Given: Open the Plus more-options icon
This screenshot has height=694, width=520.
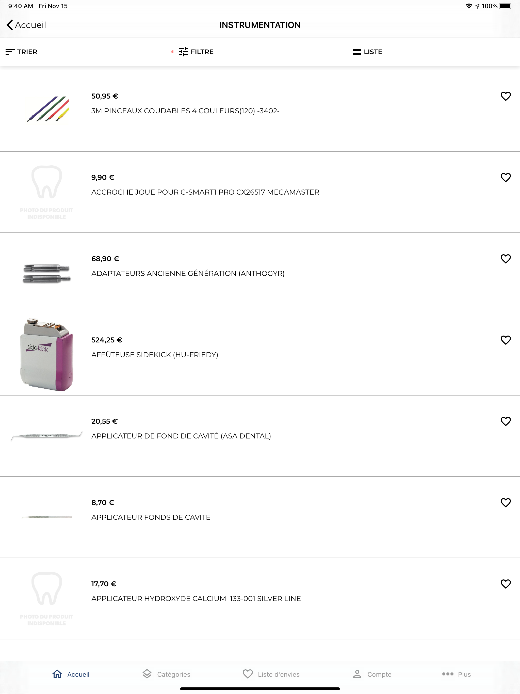Looking at the screenshot, I should coord(448,674).
